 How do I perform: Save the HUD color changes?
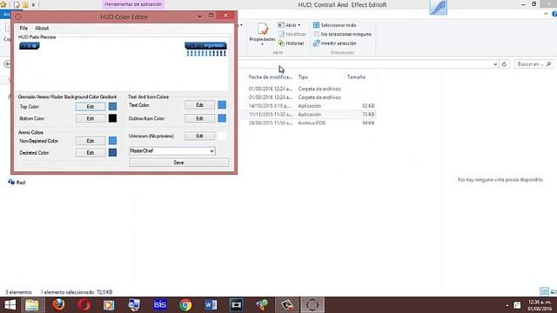(178, 163)
